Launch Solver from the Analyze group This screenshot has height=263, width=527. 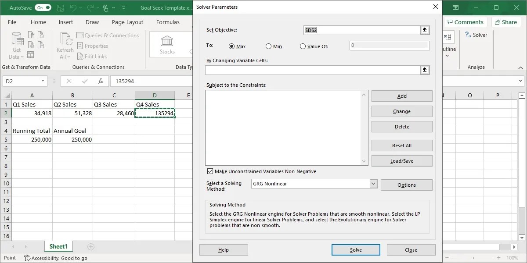pyautogui.click(x=476, y=35)
